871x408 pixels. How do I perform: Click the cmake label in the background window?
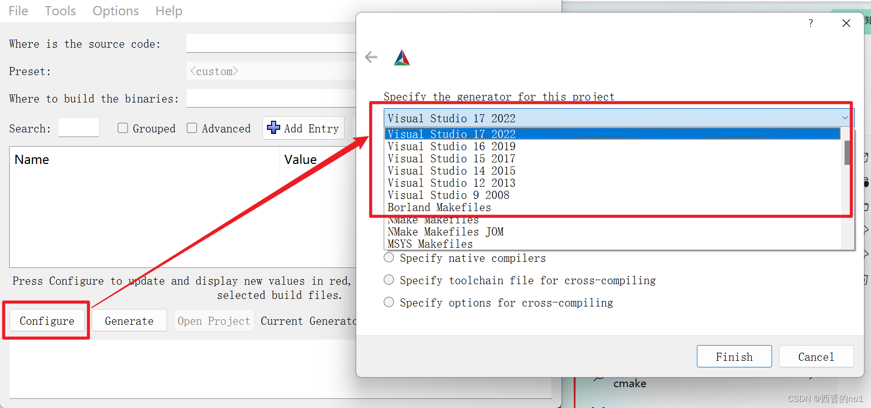click(629, 384)
